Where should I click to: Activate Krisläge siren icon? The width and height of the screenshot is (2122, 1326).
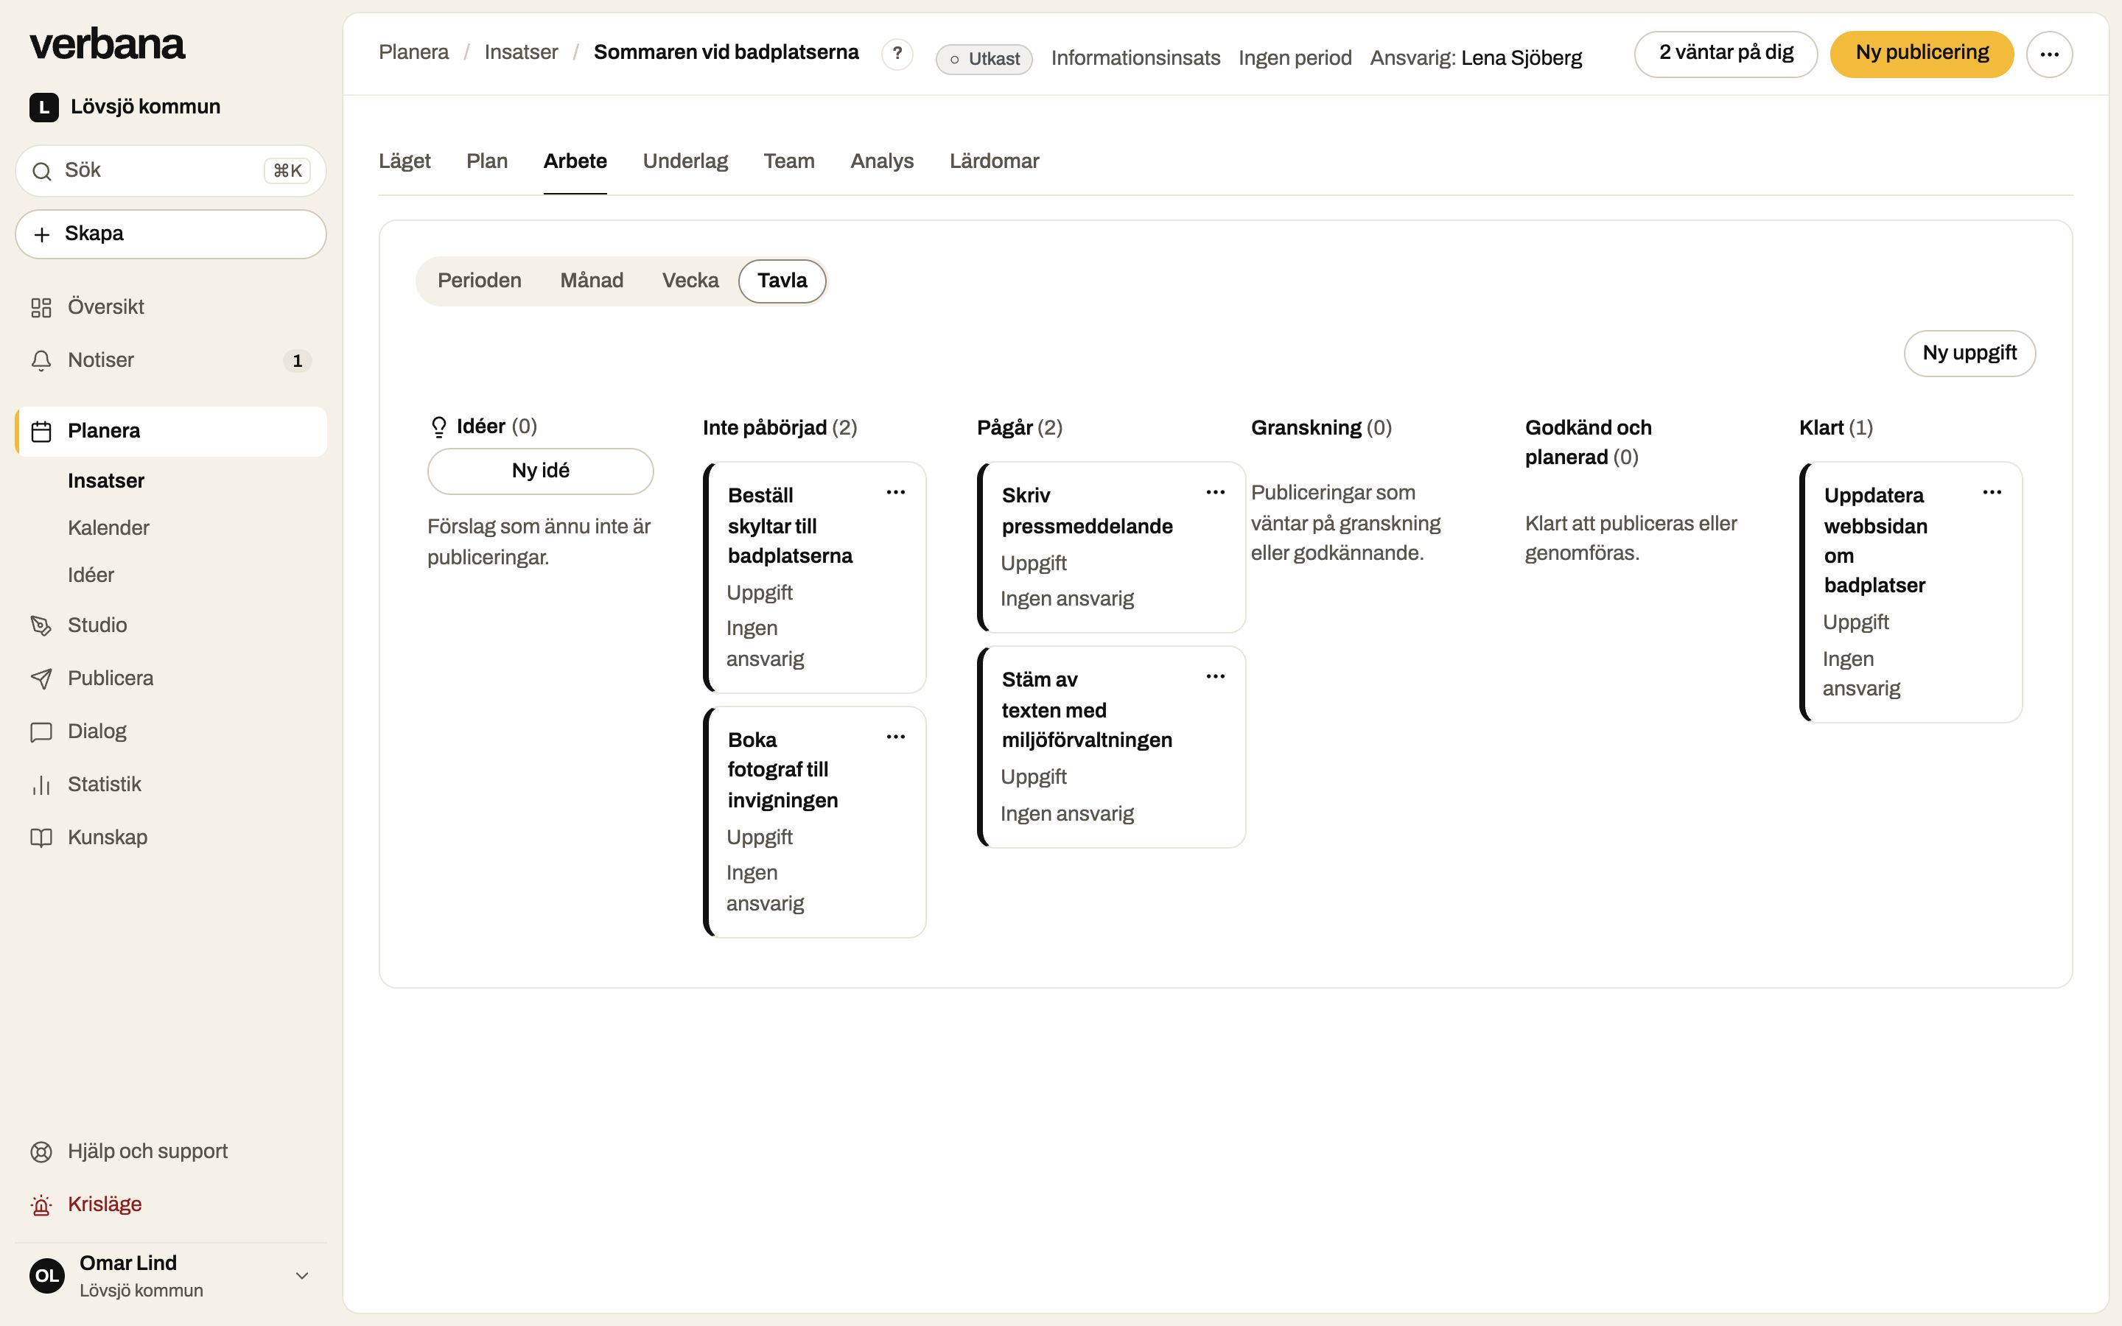[x=41, y=1205]
